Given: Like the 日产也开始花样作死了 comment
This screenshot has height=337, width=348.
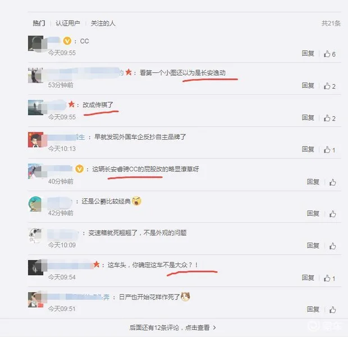Looking at the screenshot, I should tap(332, 309).
